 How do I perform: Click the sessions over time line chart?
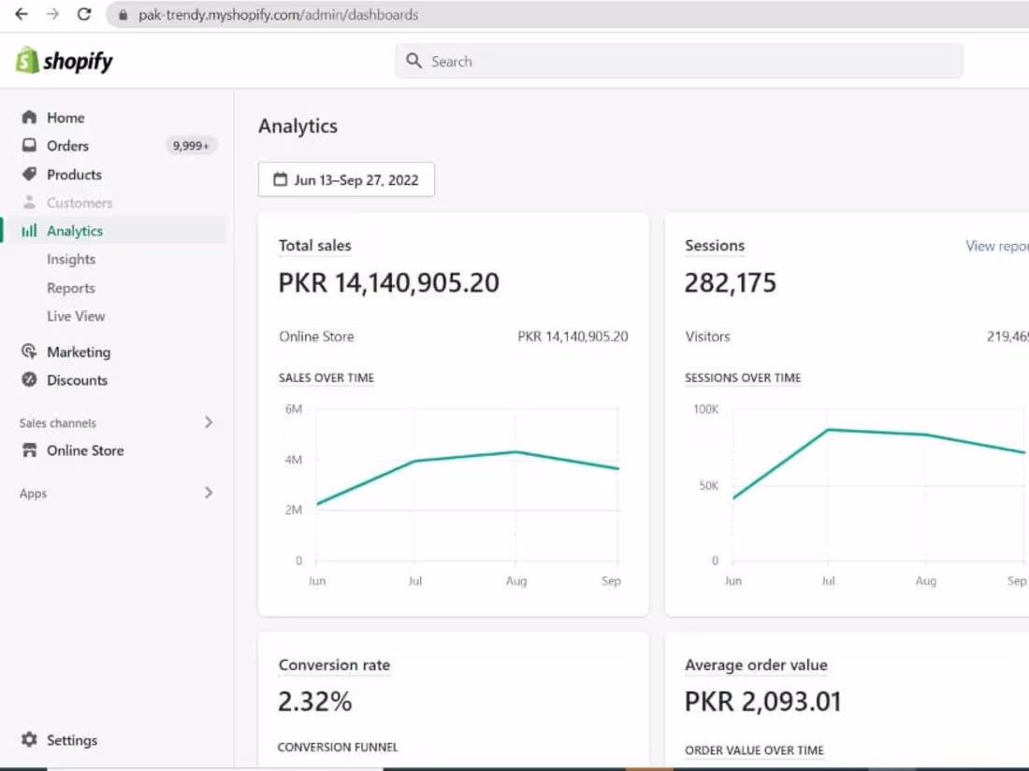[x=859, y=495]
